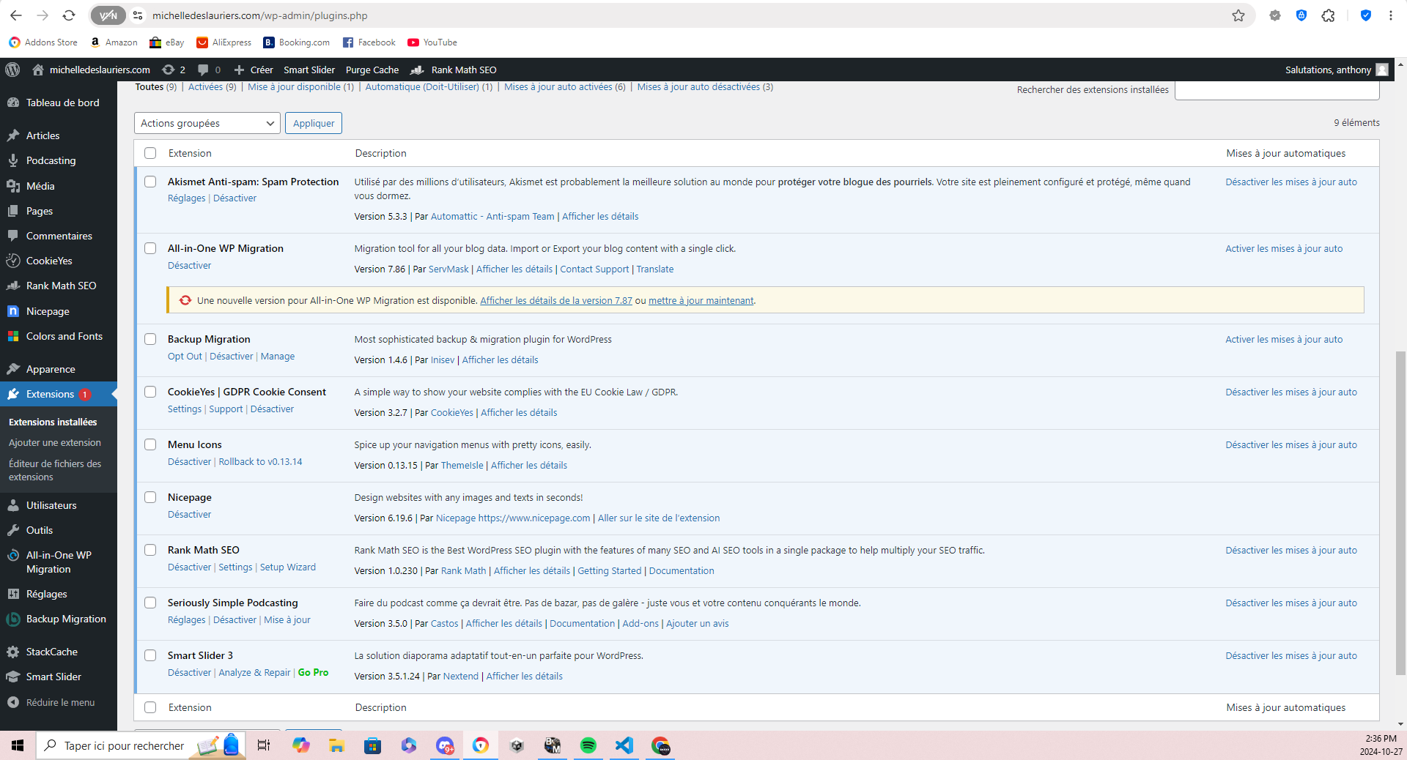Open Apparence brush icon

[x=13, y=369]
